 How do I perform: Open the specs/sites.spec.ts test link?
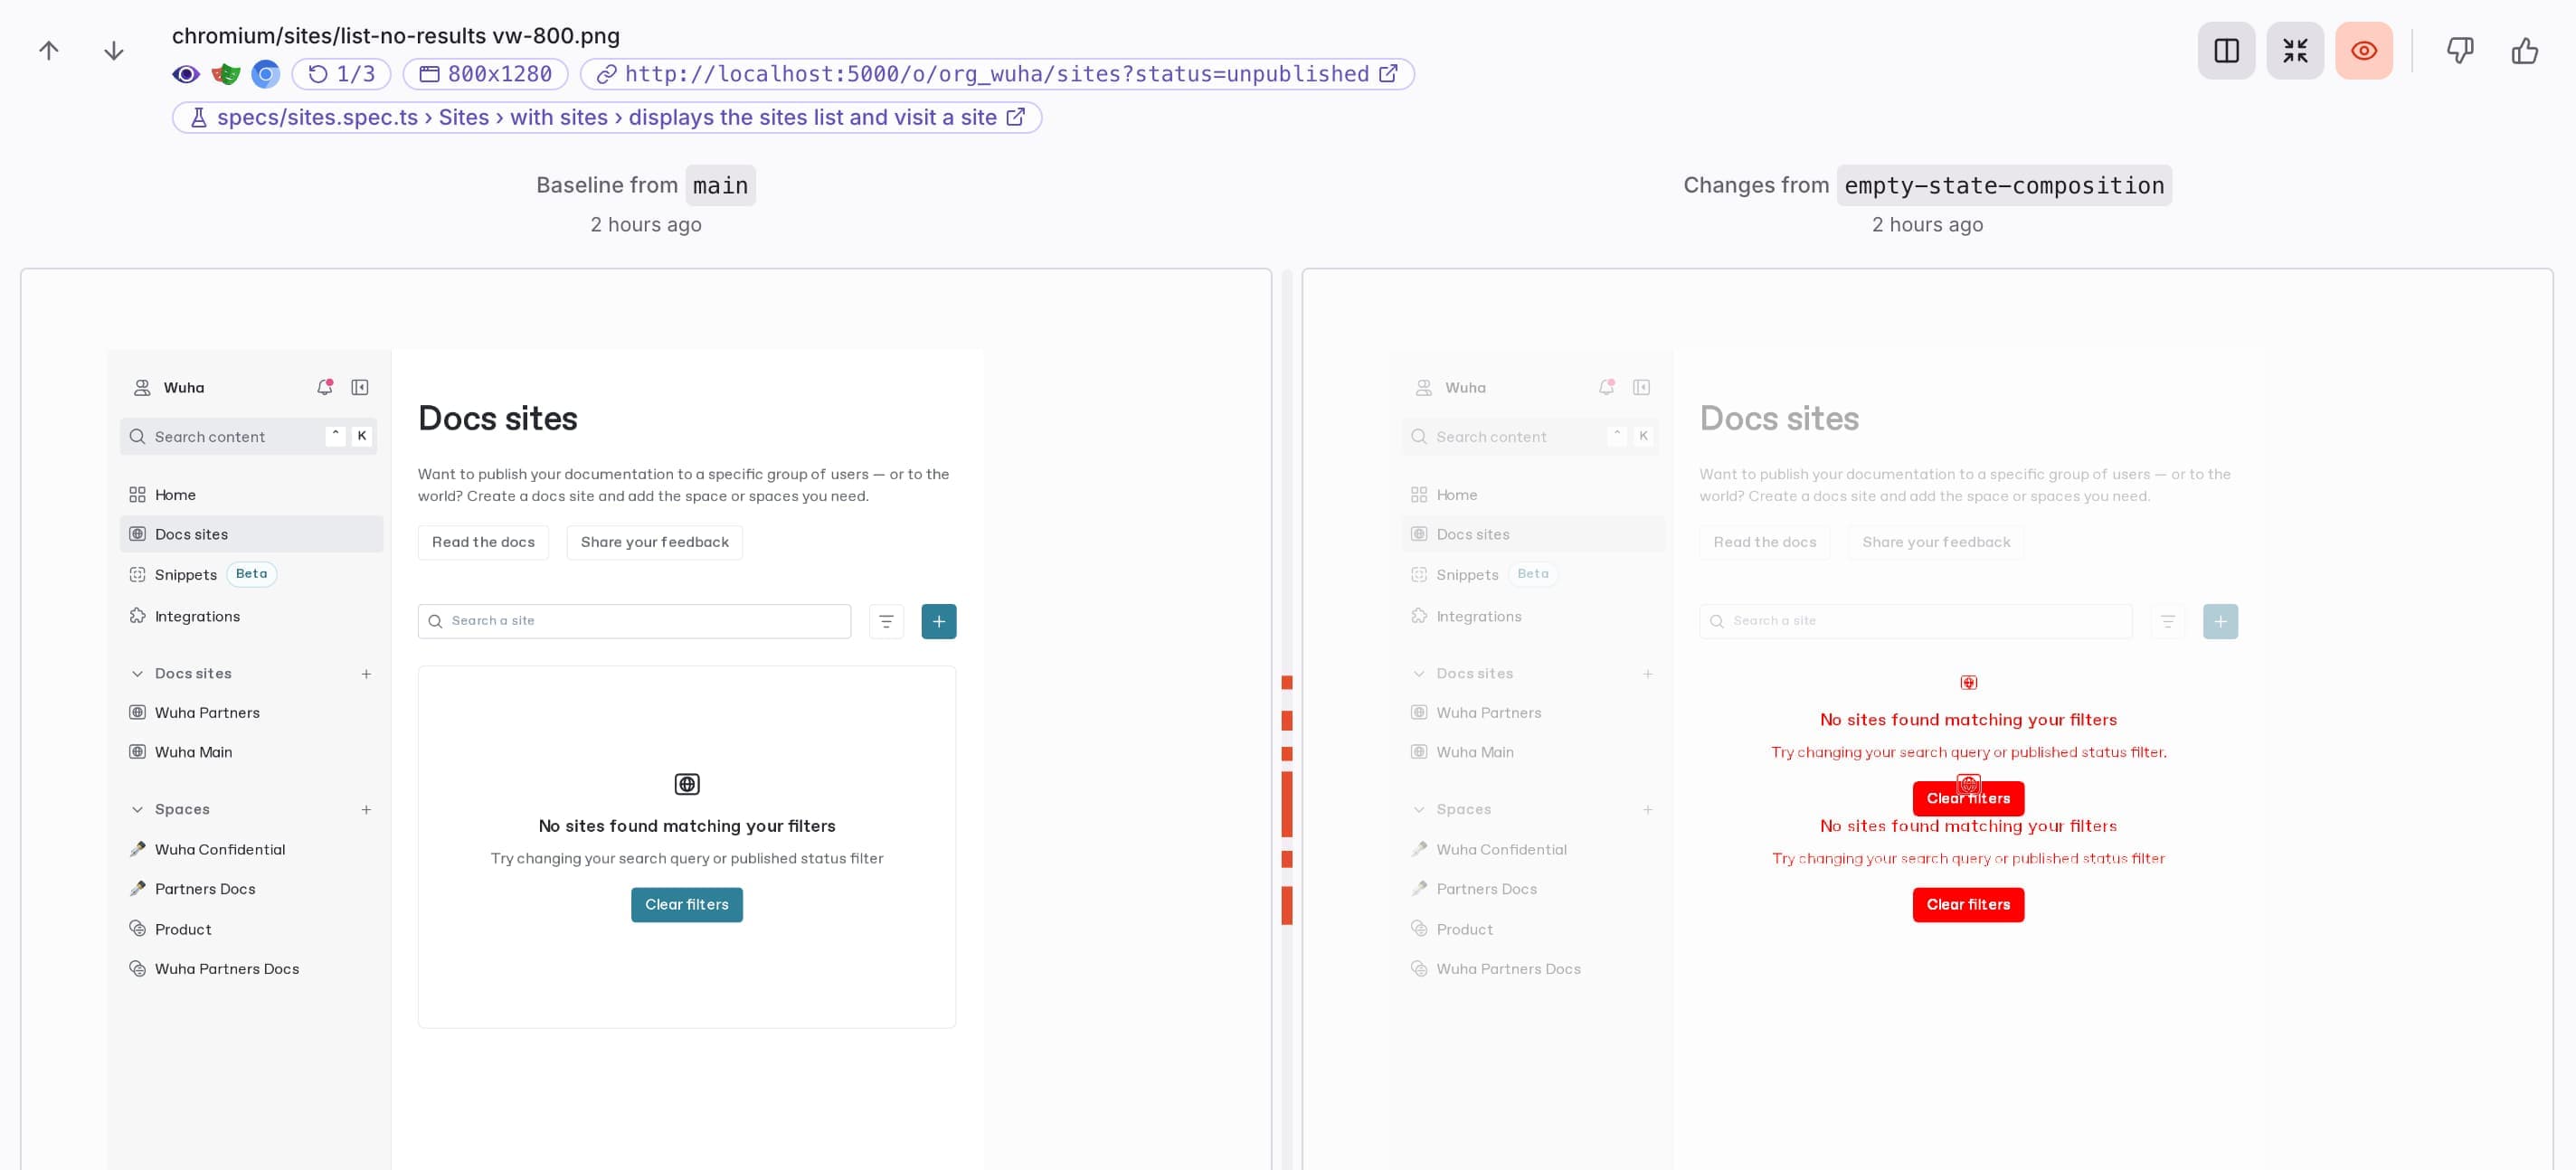607,117
